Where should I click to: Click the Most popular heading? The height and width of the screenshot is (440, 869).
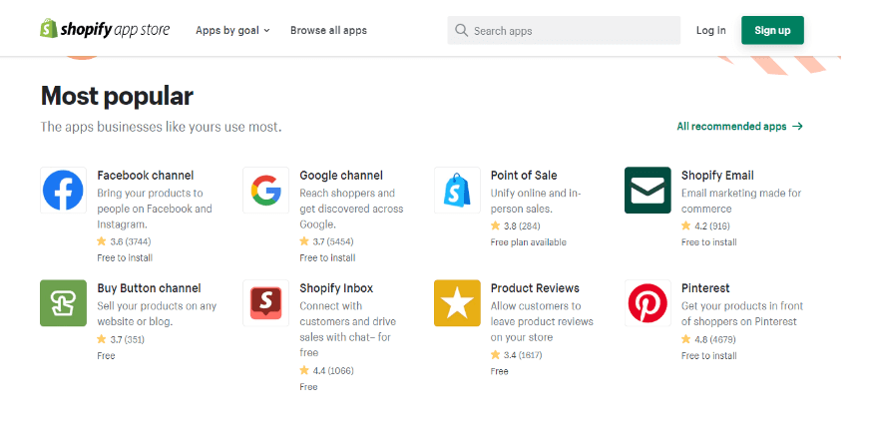(117, 96)
